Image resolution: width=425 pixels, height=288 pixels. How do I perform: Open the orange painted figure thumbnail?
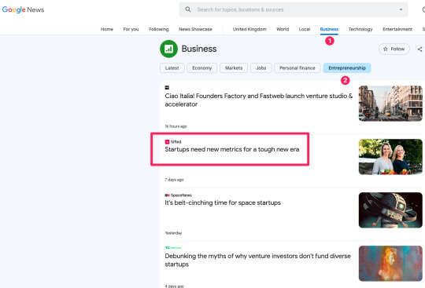coord(390,264)
